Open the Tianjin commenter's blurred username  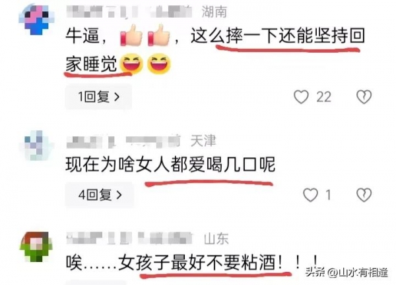coord(123,142)
